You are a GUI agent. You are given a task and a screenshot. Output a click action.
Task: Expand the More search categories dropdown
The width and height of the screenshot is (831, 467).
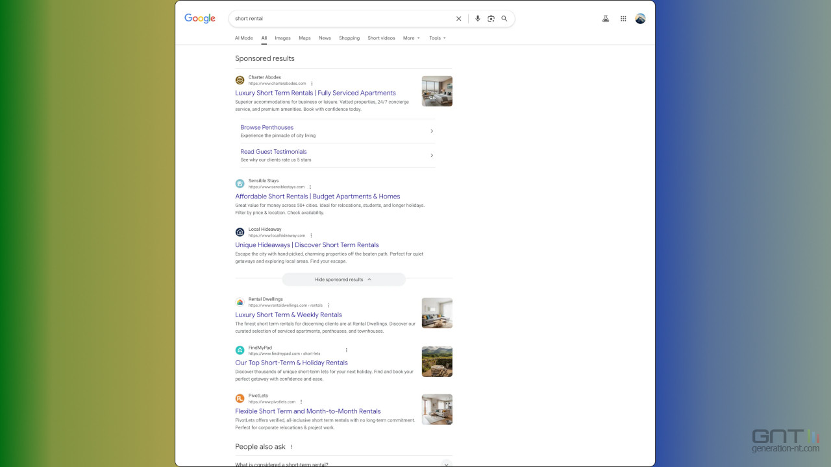point(411,38)
